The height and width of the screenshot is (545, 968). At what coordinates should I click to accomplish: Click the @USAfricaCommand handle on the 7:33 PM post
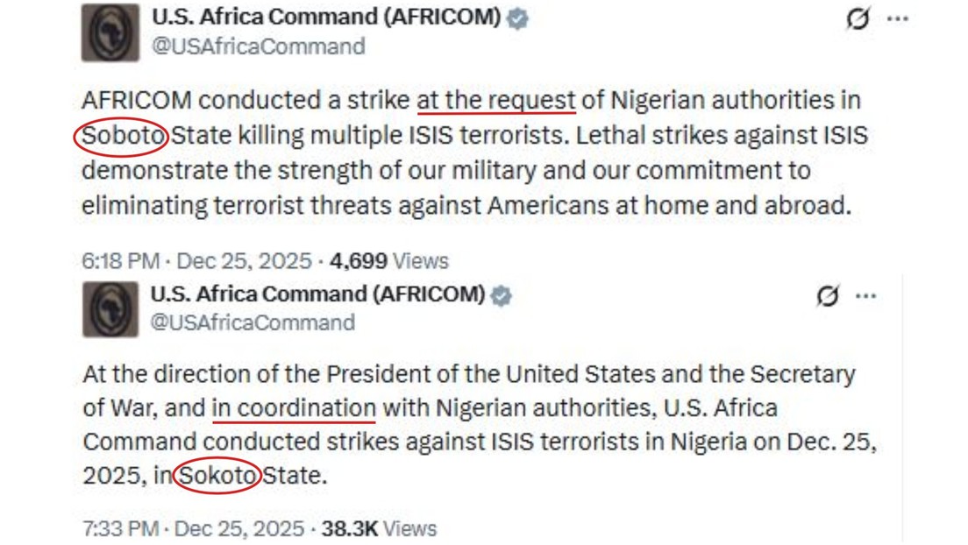(x=253, y=322)
